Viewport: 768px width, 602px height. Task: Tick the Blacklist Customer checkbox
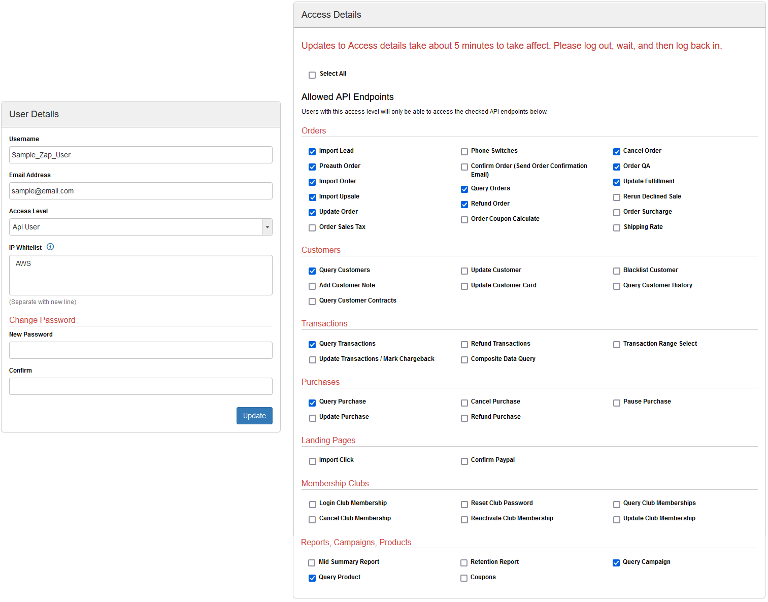click(x=617, y=271)
